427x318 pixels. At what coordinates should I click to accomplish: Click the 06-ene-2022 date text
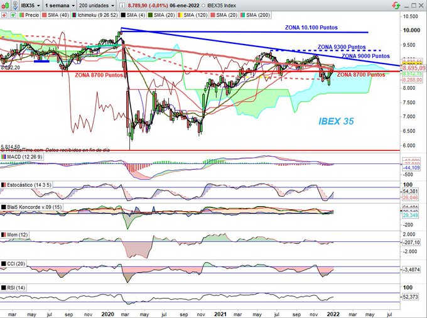point(185,6)
